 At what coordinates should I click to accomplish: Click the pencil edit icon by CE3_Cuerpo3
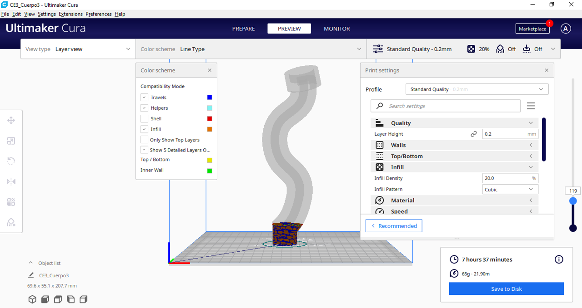31,275
